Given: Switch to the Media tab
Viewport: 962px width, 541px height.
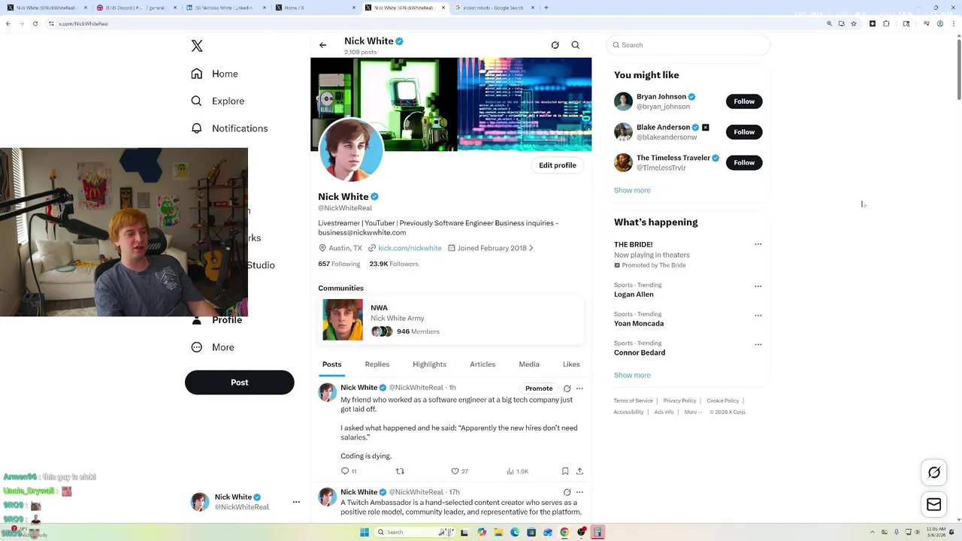Looking at the screenshot, I should (529, 364).
